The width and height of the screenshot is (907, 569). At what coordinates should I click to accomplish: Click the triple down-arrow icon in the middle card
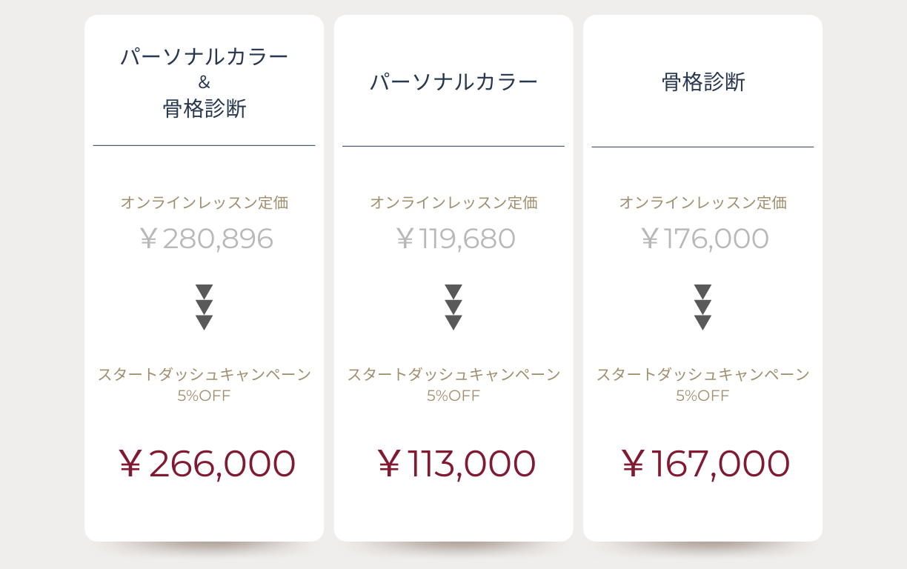[x=453, y=307]
